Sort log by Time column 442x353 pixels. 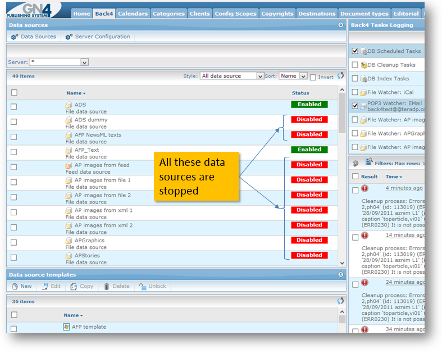(x=394, y=177)
